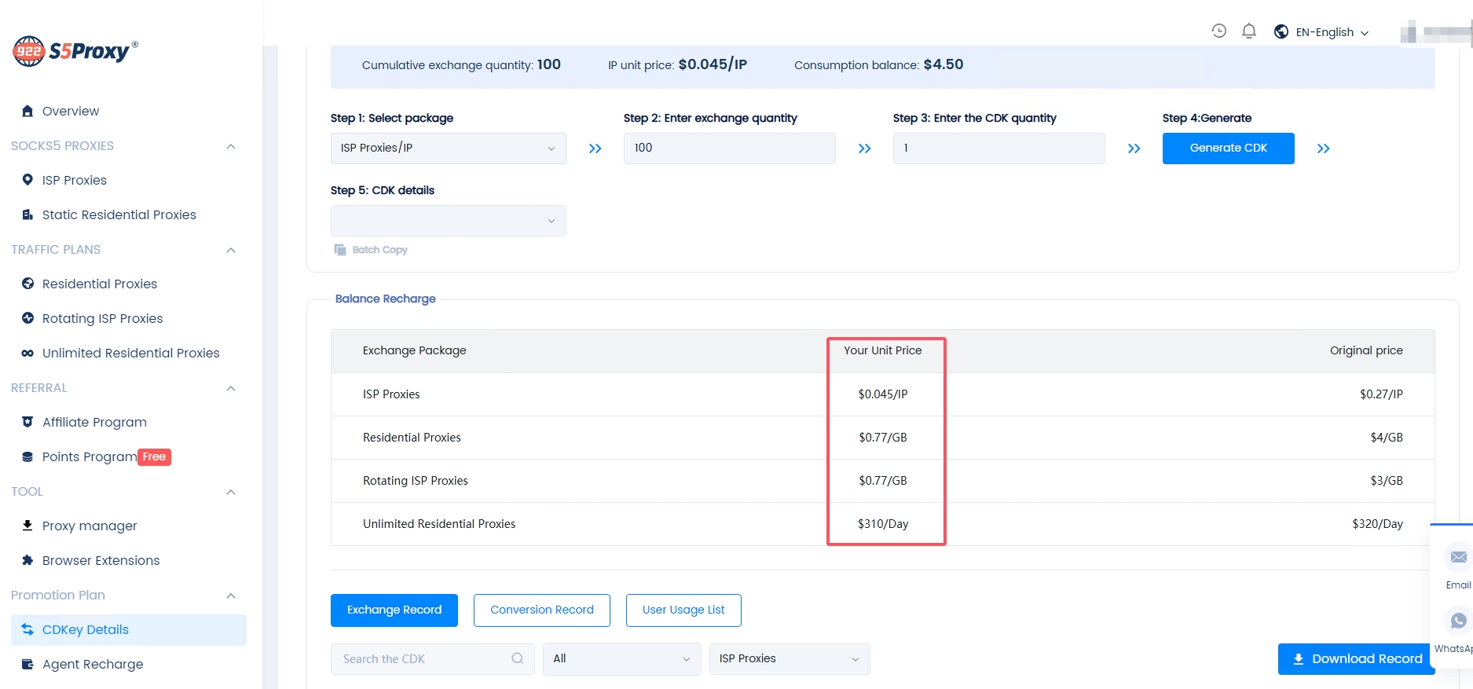Open the history clock icon
The width and height of the screenshot is (1473, 689).
tap(1218, 31)
